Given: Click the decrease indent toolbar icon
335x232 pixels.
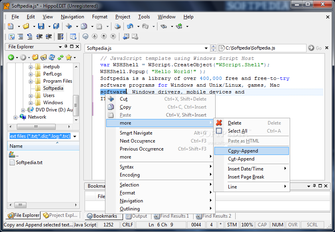Looking at the screenshot, I should click(39, 37).
